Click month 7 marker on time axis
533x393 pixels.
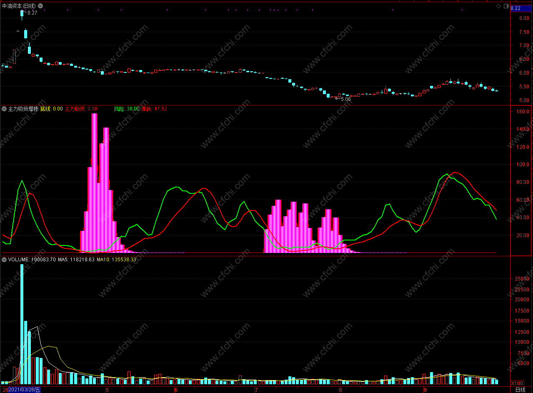coord(256,390)
